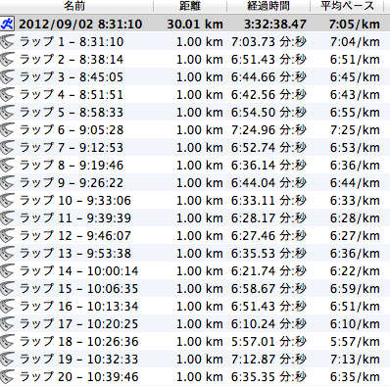Click the lap icon beside ラップ 18
The width and height of the screenshot is (390, 386).
click(7, 342)
